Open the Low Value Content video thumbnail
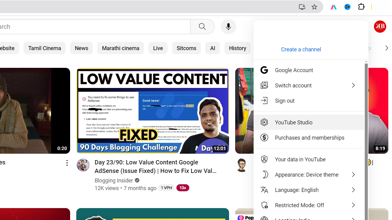This screenshot has width=392, height=220. pyautogui.click(x=153, y=111)
